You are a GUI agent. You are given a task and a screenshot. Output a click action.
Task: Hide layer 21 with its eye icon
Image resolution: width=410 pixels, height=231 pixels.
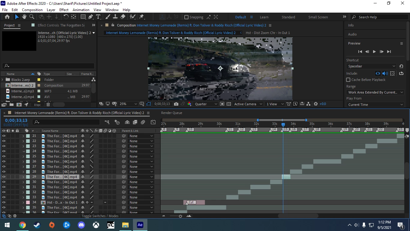pos(4,136)
